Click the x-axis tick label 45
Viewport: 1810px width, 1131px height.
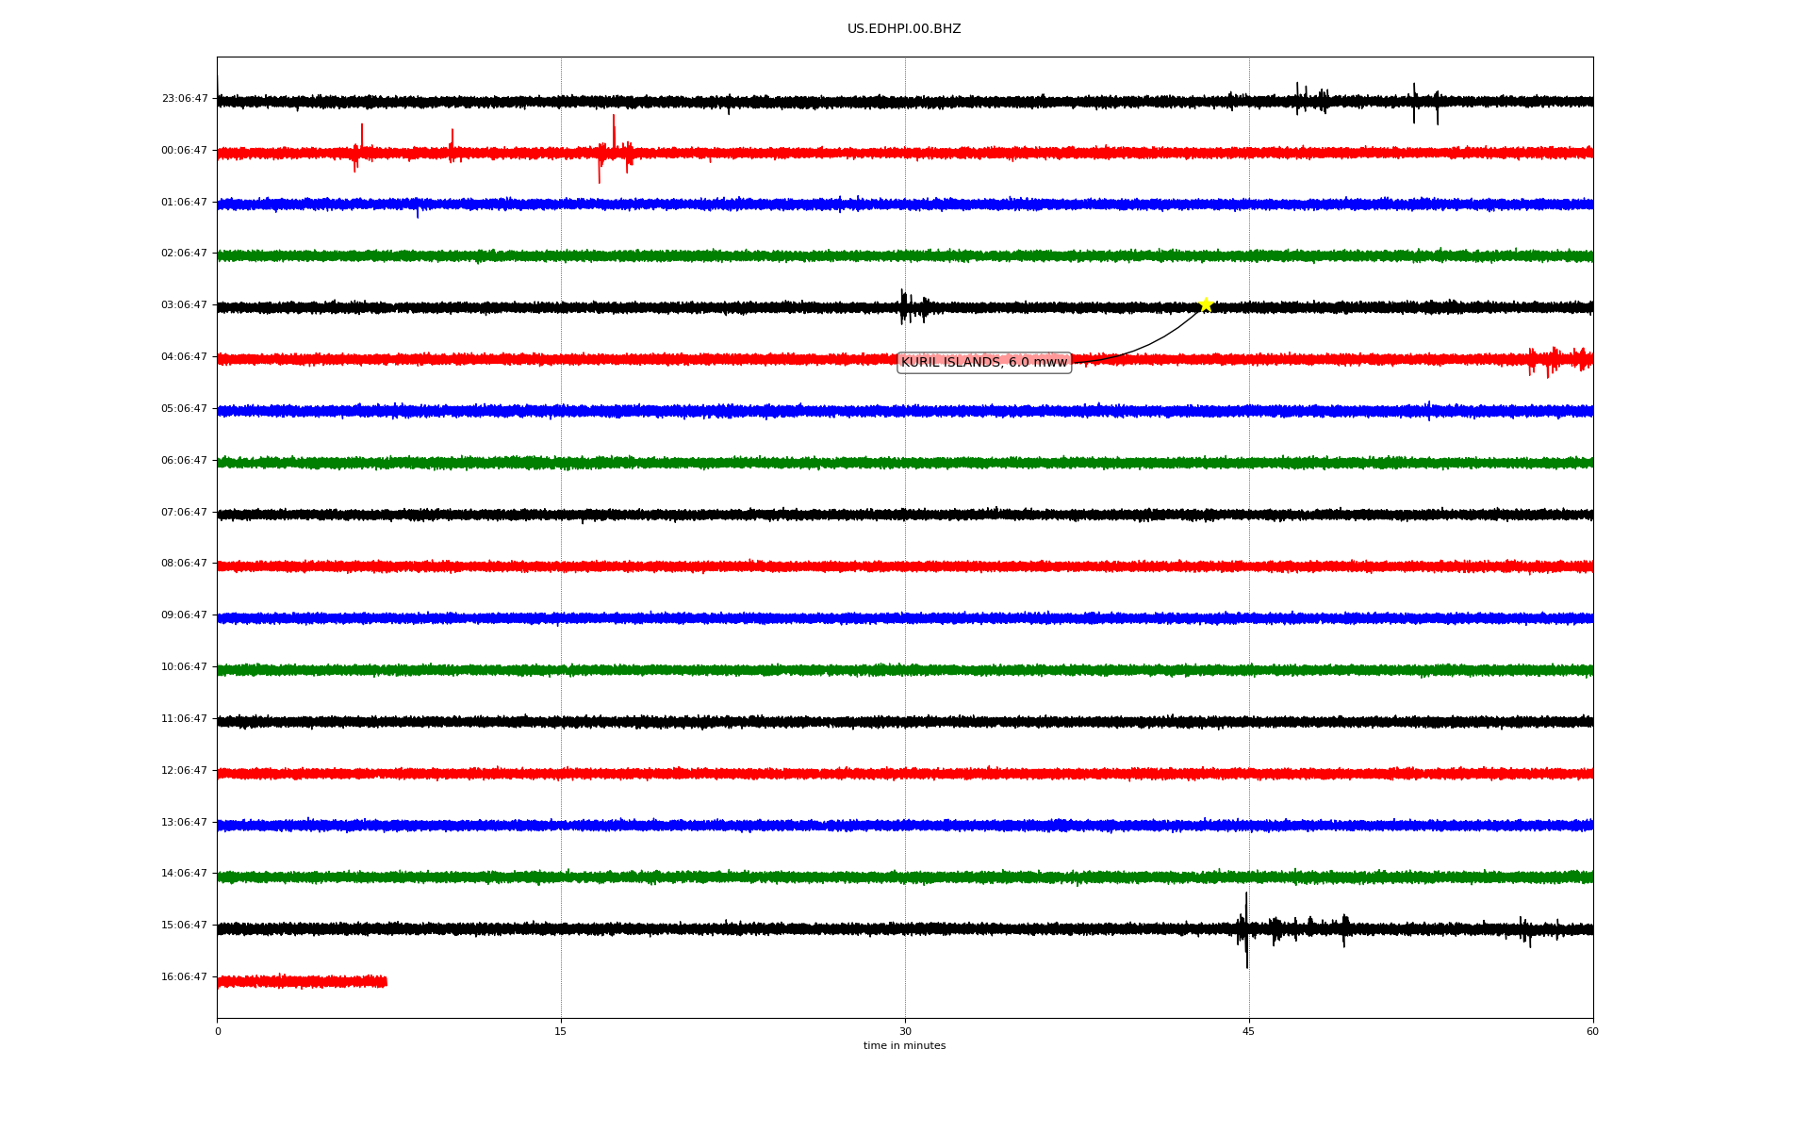(x=1249, y=1032)
